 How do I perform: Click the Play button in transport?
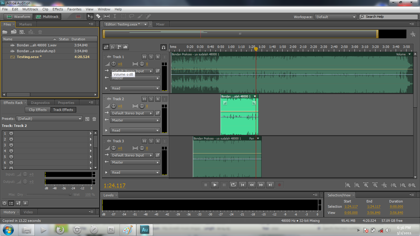coord(215,185)
